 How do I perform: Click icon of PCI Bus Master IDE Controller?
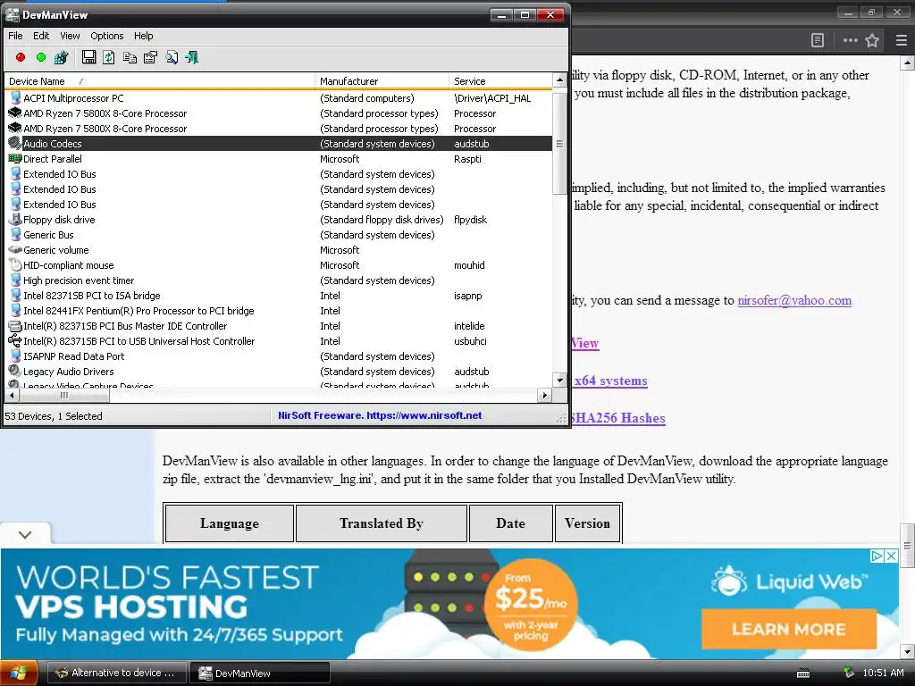(15, 326)
